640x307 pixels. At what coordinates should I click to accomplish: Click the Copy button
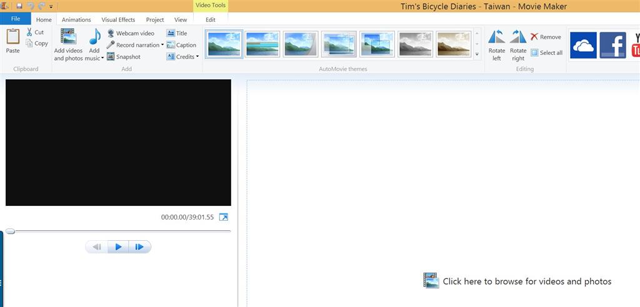37,43
